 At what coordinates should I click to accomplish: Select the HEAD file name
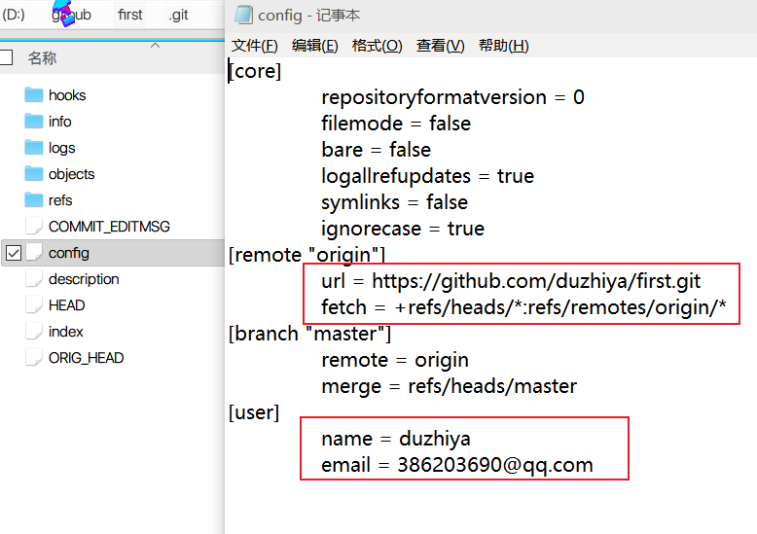pyautogui.click(x=66, y=305)
